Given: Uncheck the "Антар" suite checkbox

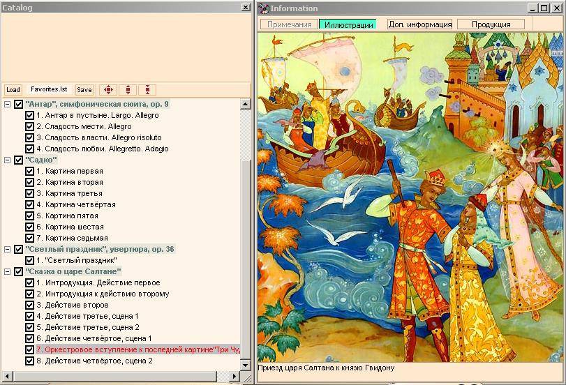Looking at the screenshot, I should coord(18,105).
